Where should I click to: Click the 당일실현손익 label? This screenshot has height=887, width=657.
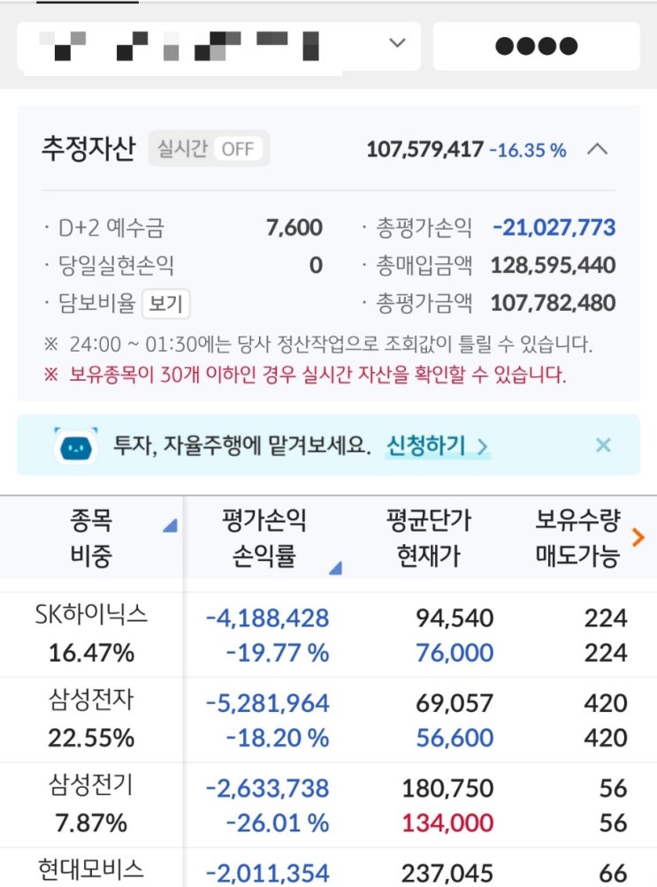116,265
